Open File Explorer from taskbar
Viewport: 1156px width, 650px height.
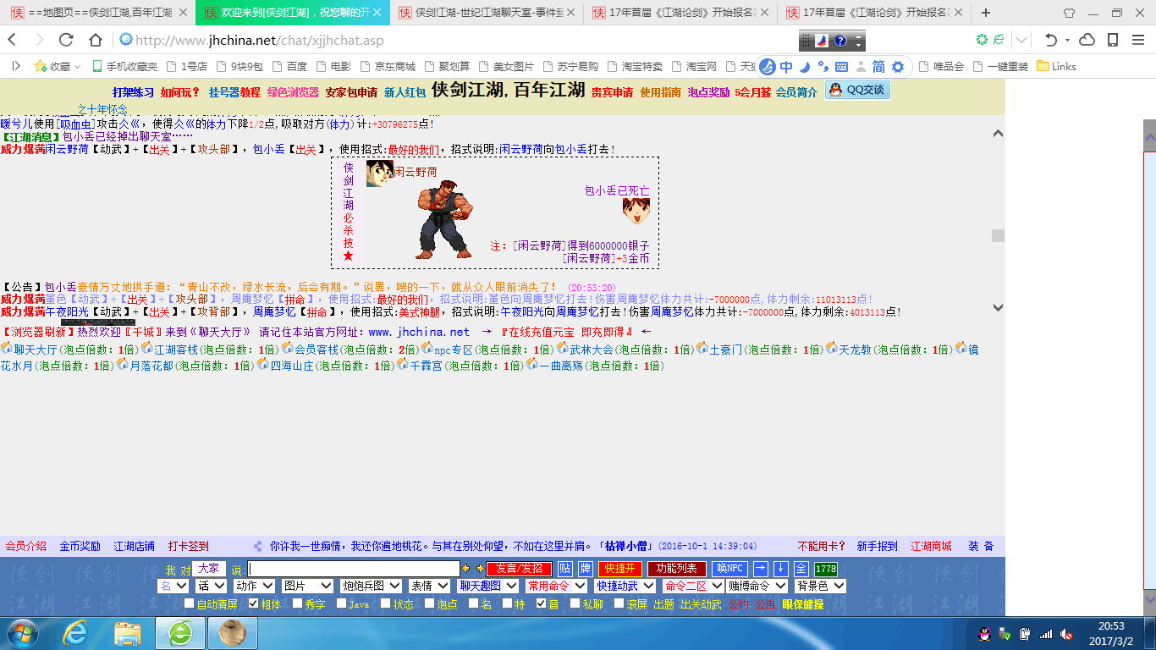pyautogui.click(x=128, y=632)
